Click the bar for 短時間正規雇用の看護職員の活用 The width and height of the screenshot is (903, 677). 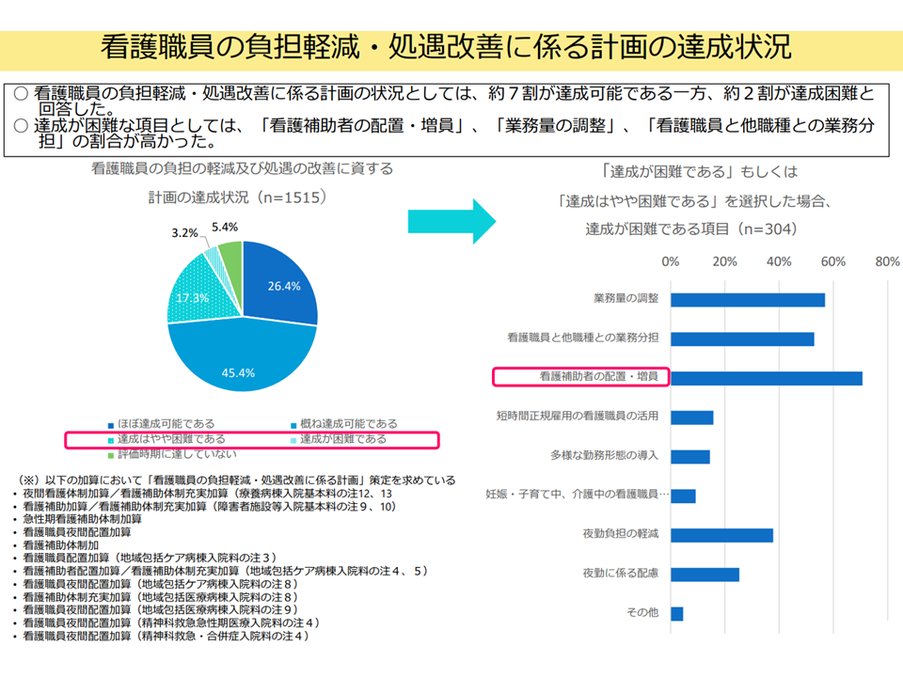tap(692, 417)
